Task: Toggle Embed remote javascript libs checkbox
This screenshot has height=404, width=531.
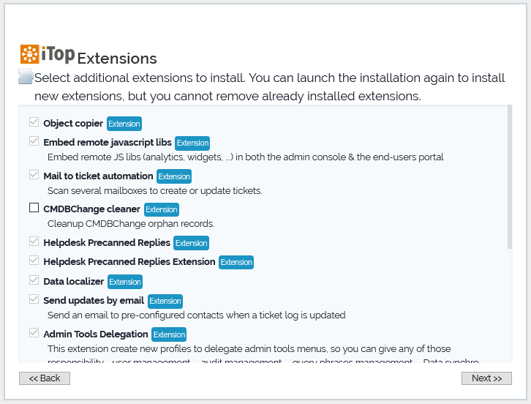Action: pyautogui.click(x=34, y=141)
